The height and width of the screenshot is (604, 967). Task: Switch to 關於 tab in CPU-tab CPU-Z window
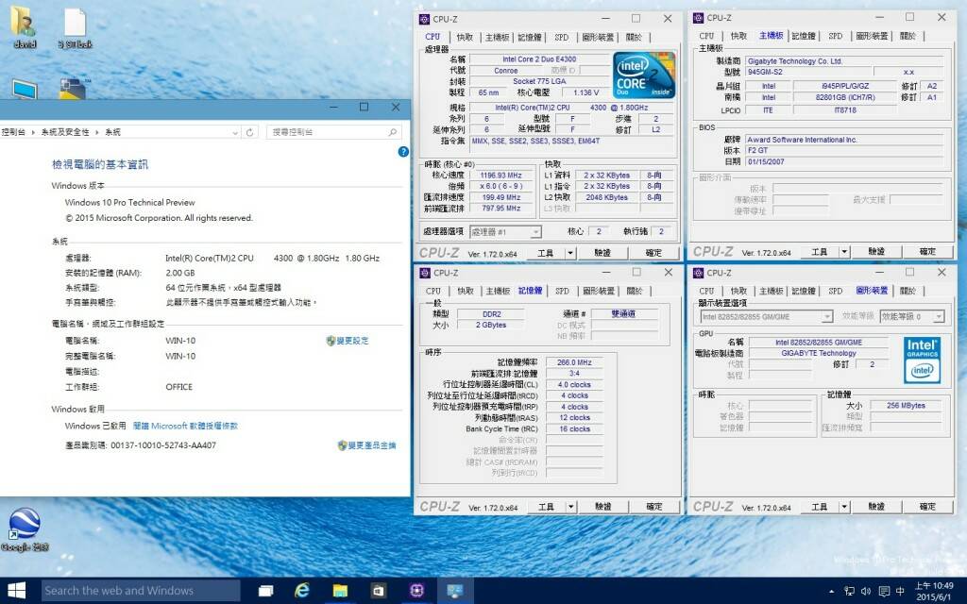[634, 37]
